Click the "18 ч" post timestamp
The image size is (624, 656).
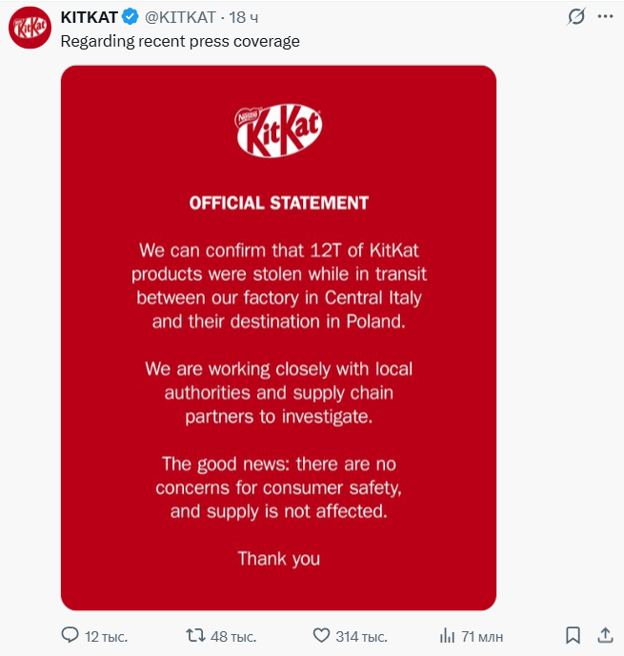pyautogui.click(x=245, y=17)
